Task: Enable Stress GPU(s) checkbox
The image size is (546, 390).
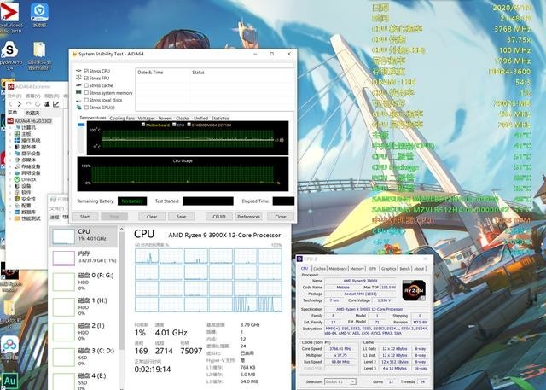Action: click(86, 108)
